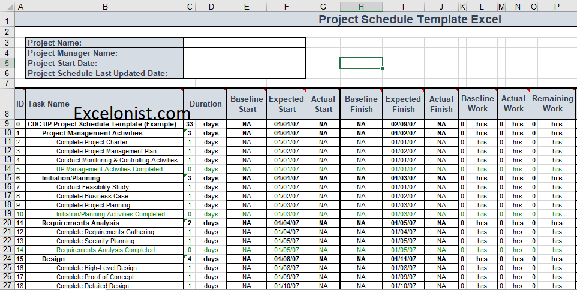577x290 pixels.
Task: Click expected start 01/04/07 in Requirements Analysis row
Action: pos(286,223)
